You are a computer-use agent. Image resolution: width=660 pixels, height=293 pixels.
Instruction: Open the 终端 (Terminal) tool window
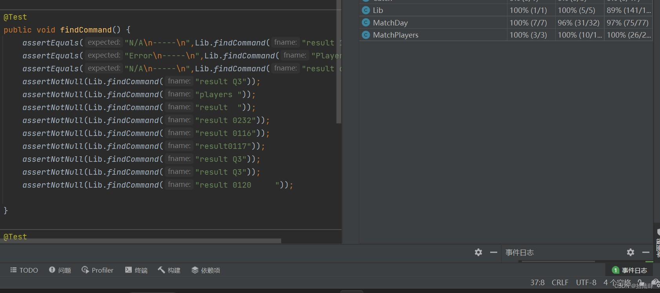136,270
